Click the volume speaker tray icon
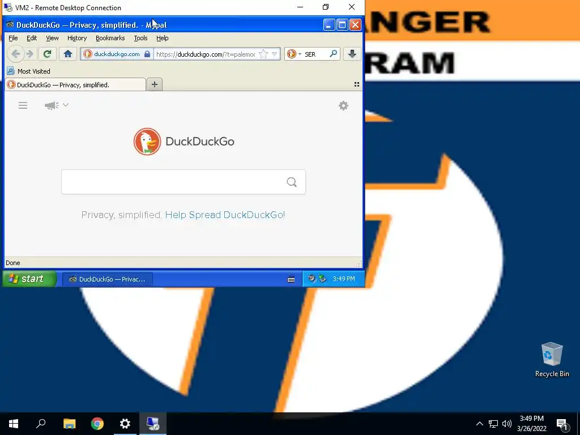The width and height of the screenshot is (580, 435). [x=507, y=424]
